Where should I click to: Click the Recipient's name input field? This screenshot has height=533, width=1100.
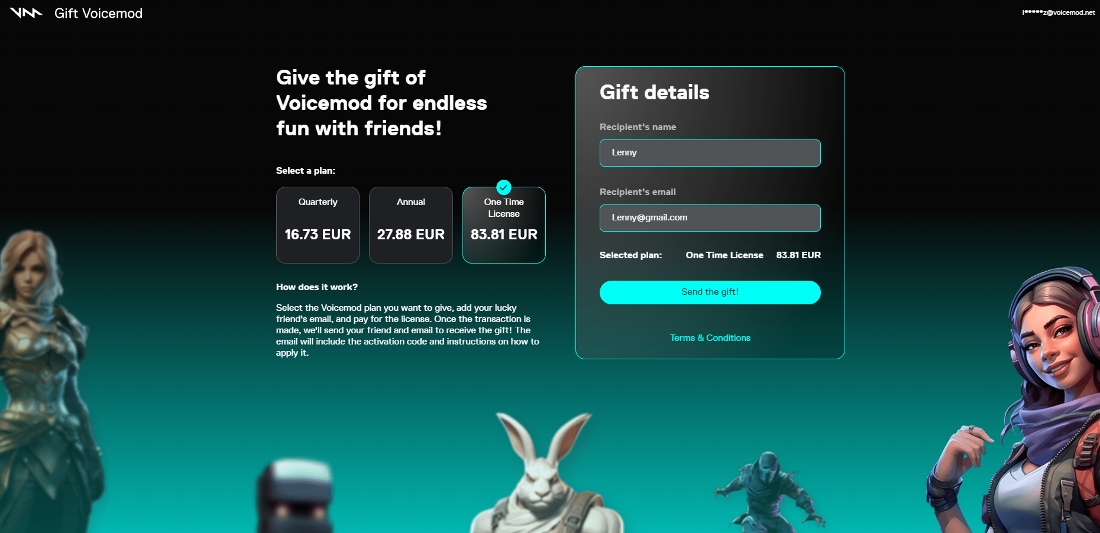click(x=710, y=153)
